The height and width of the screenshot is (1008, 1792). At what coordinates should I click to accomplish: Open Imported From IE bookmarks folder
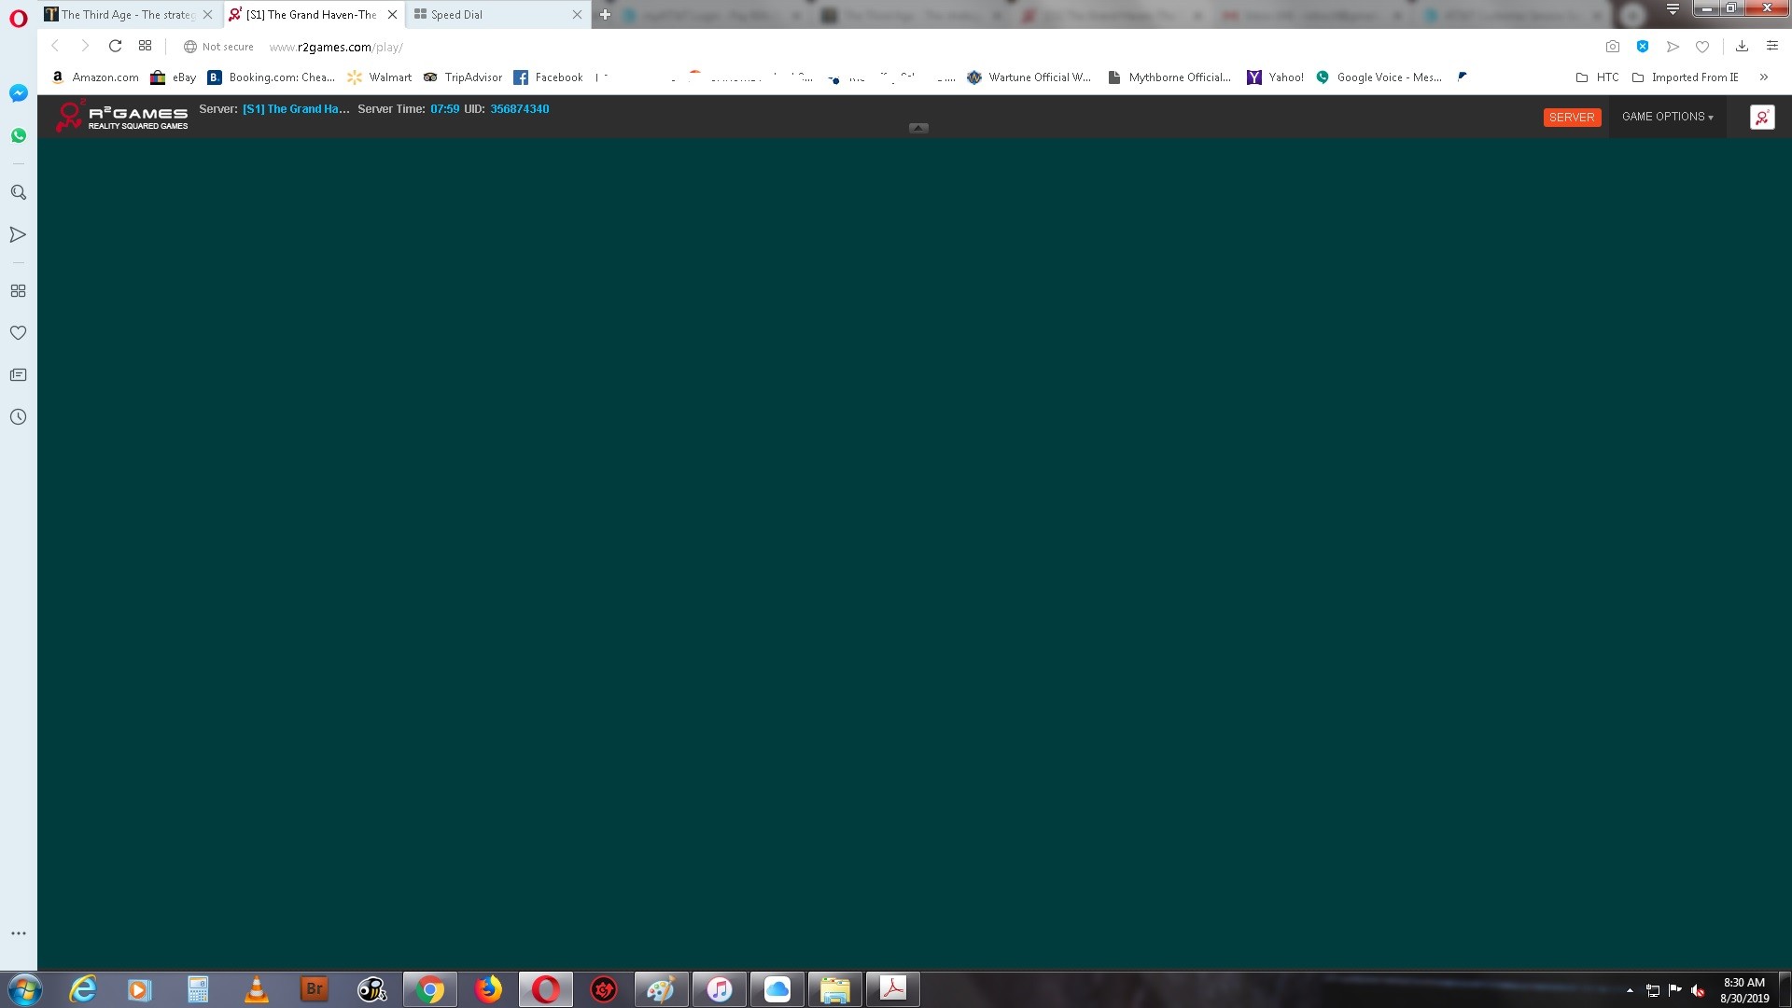pyautogui.click(x=1685, y=77)
